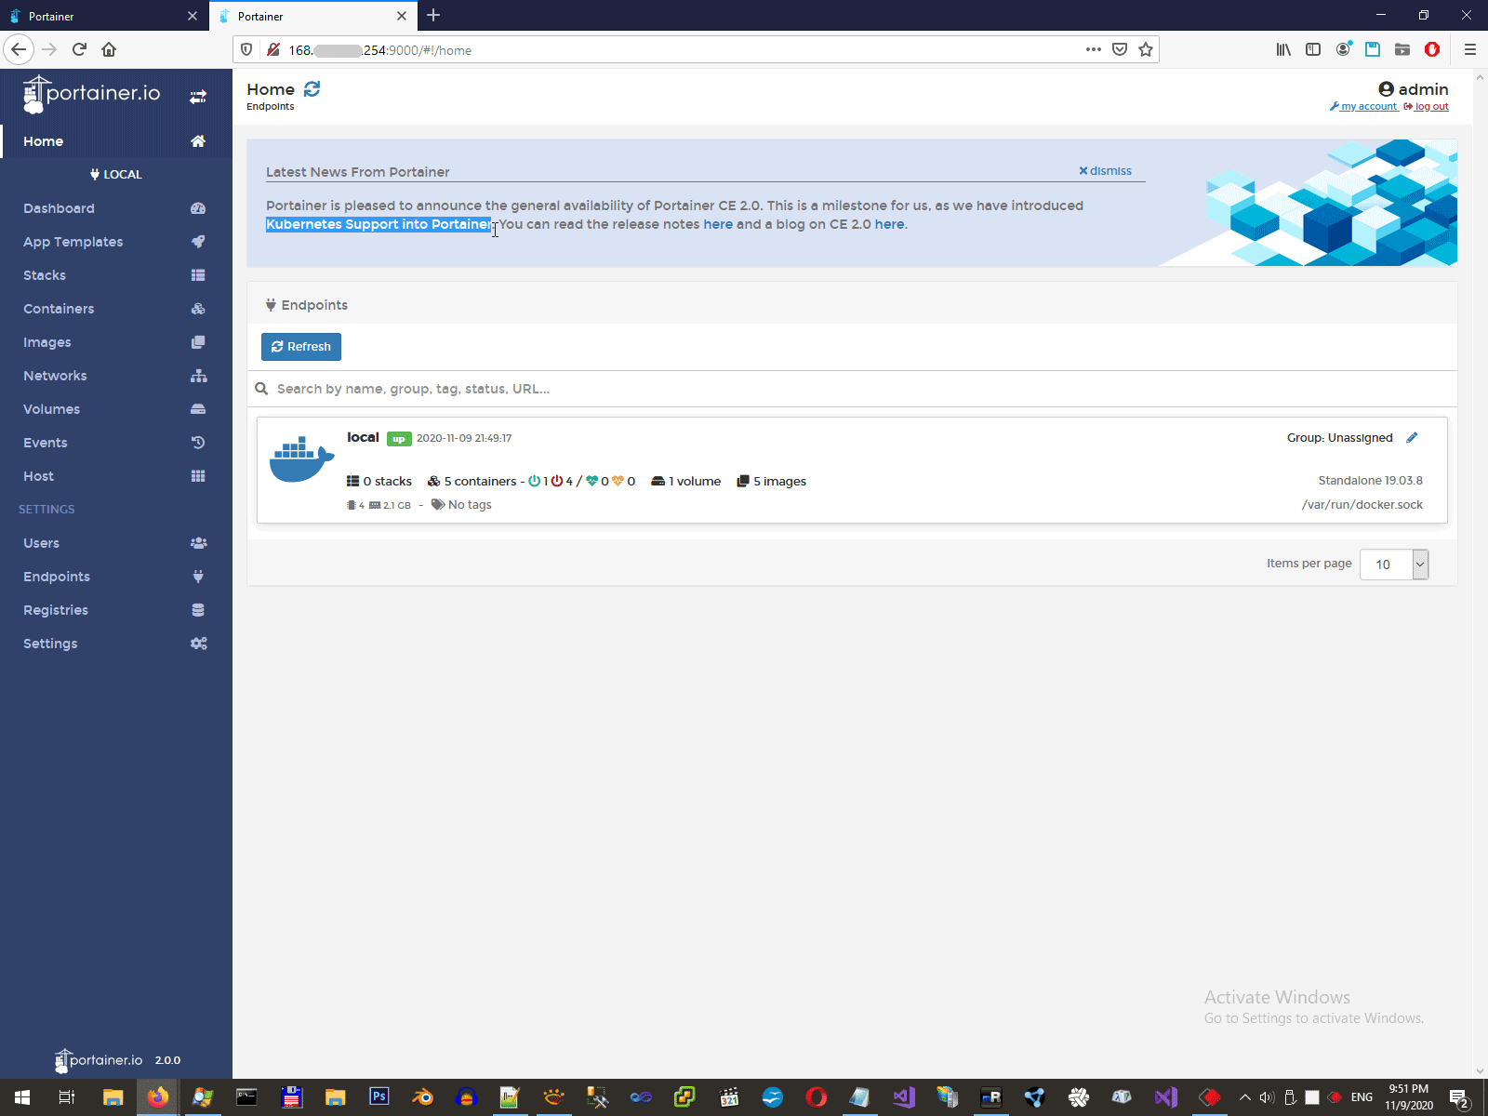Open Dashboard in the sidebar

click(116, 208)
